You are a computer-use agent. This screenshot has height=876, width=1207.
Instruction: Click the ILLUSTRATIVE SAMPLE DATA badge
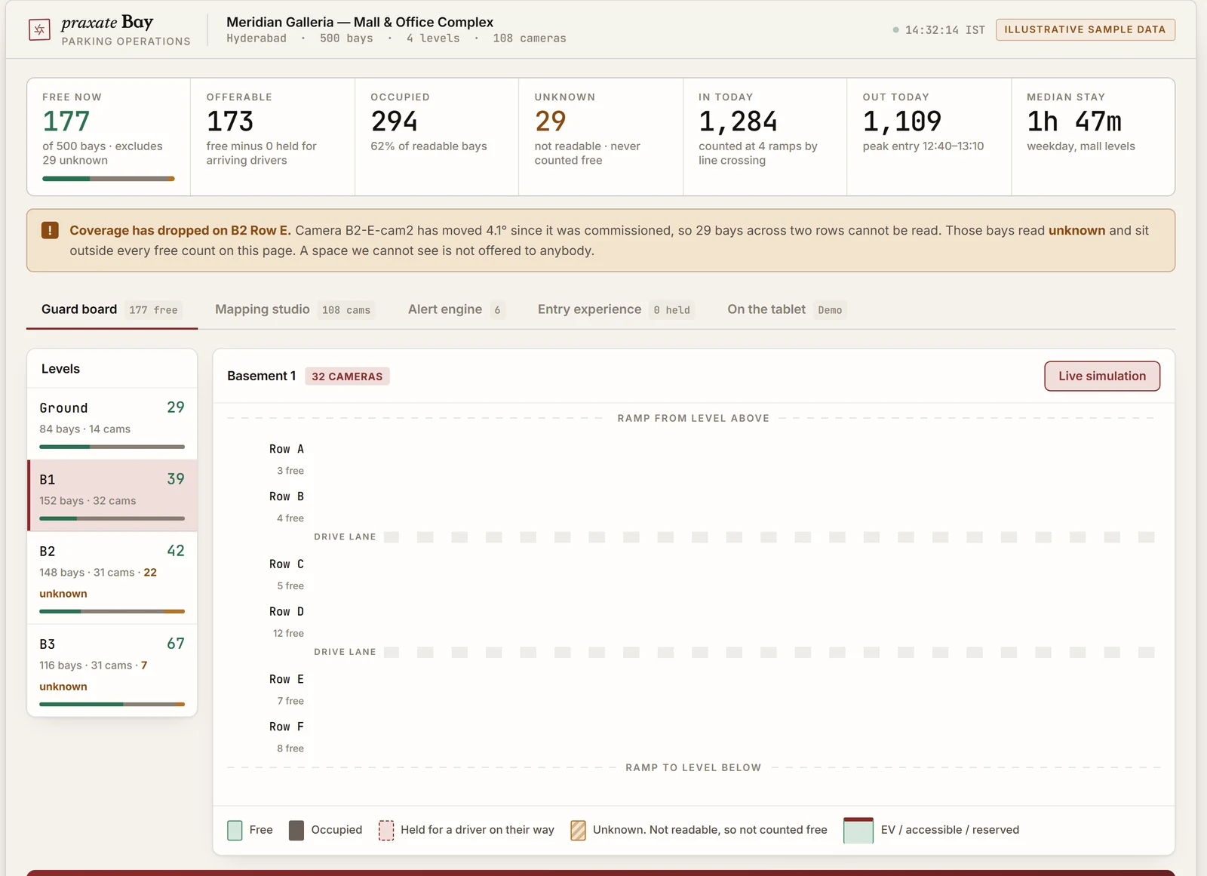click(1086, 29)
